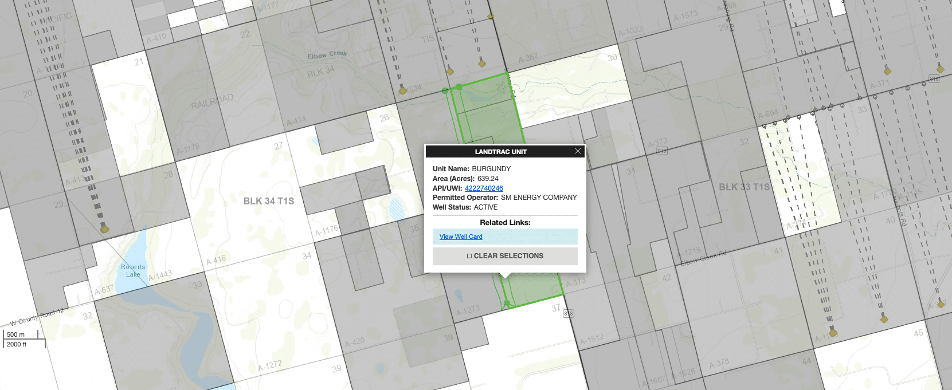Click the Roberts Lake label on map
Viewport: 952px width, 390px height.
133,270
